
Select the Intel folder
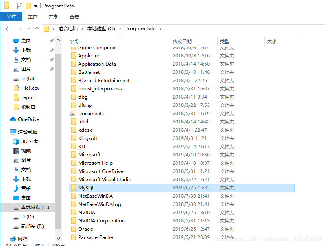coord(83,122)
